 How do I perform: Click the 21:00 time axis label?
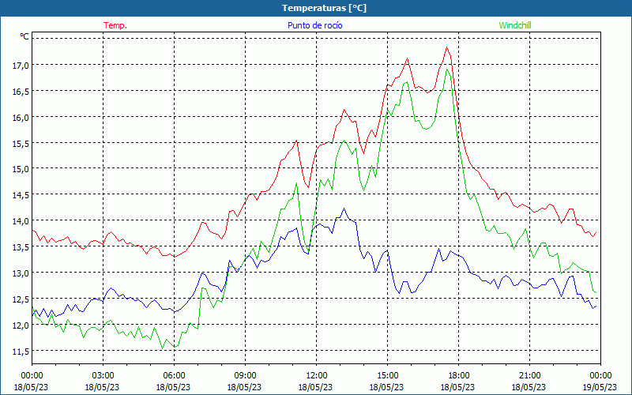click(x=529, y=375)
